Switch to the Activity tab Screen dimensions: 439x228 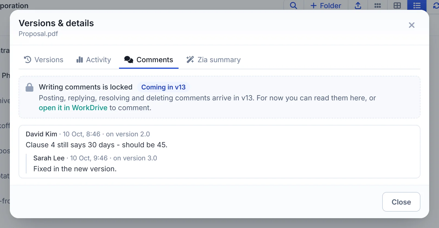click(94, 60)
